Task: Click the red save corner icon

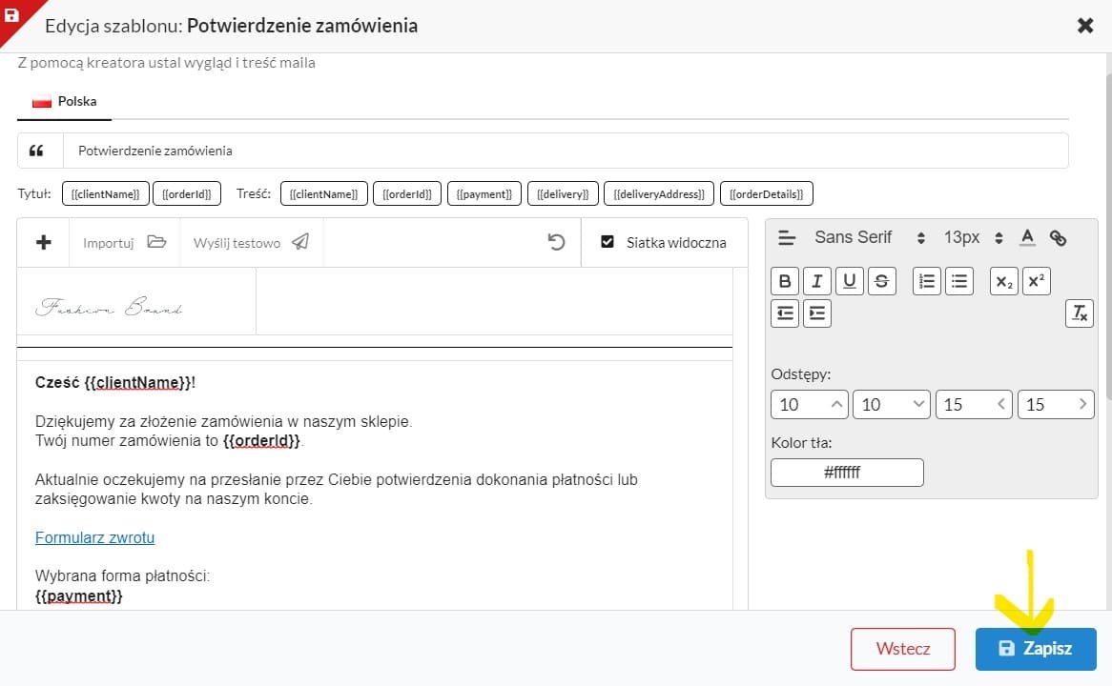Action: click(x=12, y=14)
